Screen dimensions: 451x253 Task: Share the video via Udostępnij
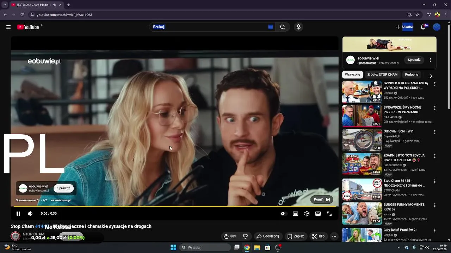267,236
